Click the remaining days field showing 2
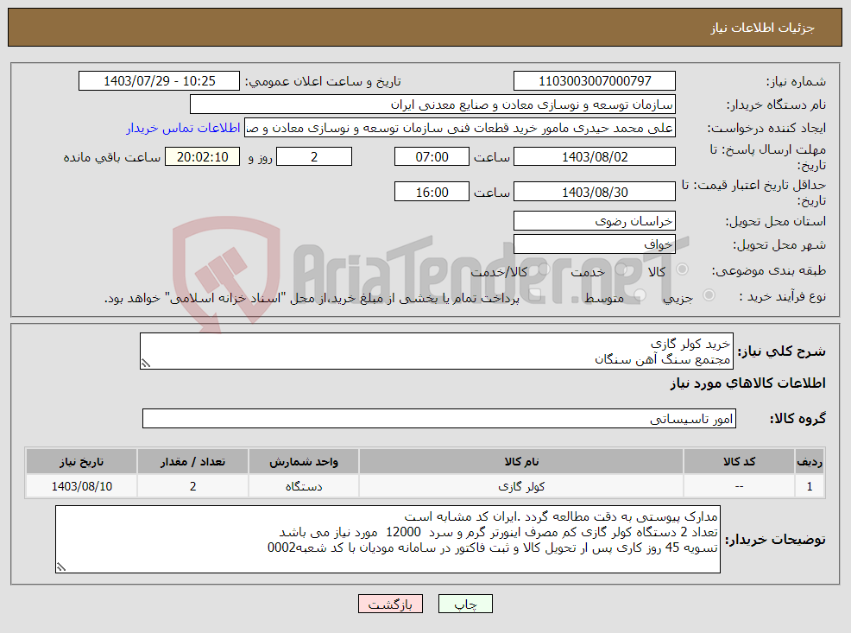The height and width of the screenshot is (633, 851). (x=314, y=157)
